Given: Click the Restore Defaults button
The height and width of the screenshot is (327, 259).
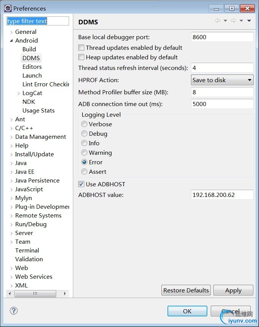Looking at the screenshot, I should [186, 290].
